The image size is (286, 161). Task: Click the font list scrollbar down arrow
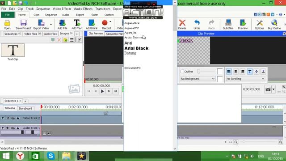click(x=175, y=149)
